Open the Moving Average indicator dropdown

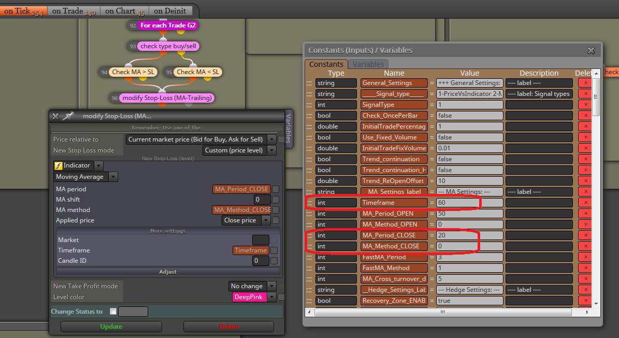tap(113, 177)
